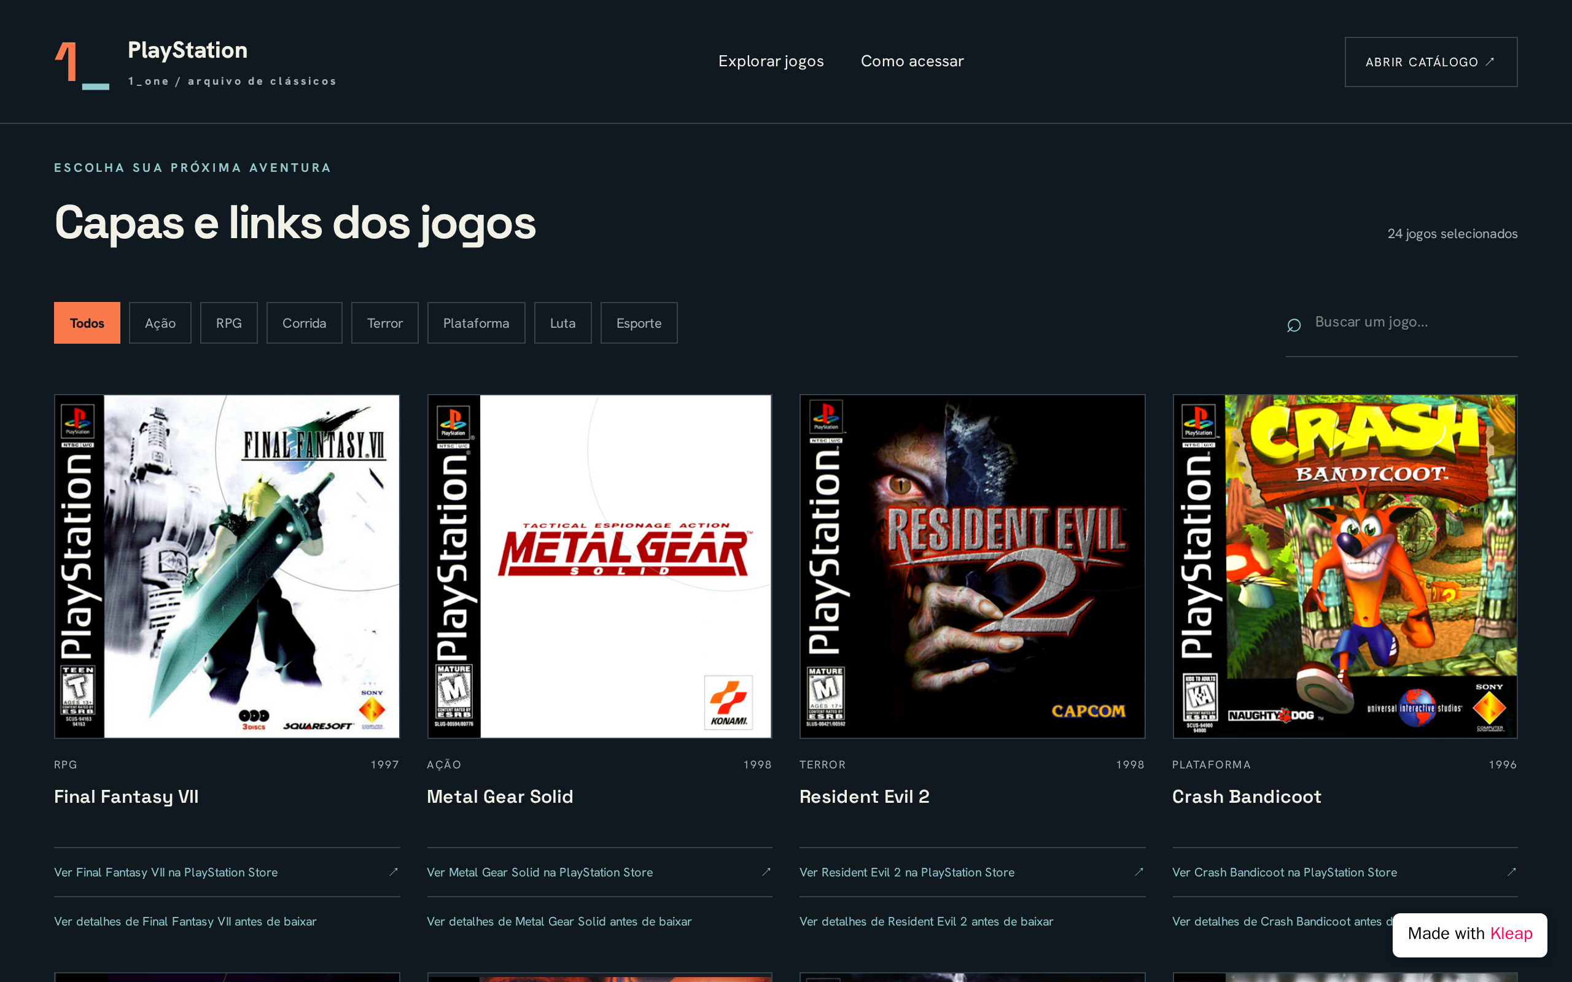Open Final Fantasy VII cover image

[227, 566]
